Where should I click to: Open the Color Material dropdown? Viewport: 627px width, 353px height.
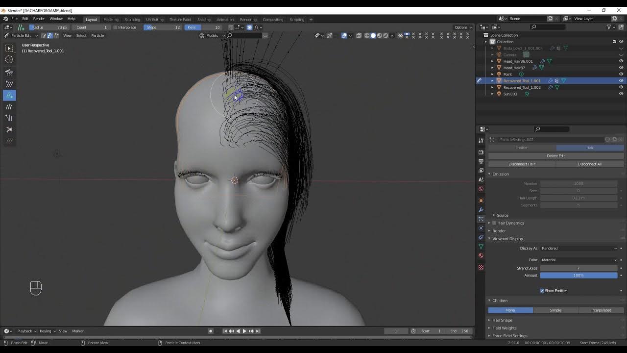[579, 260]
